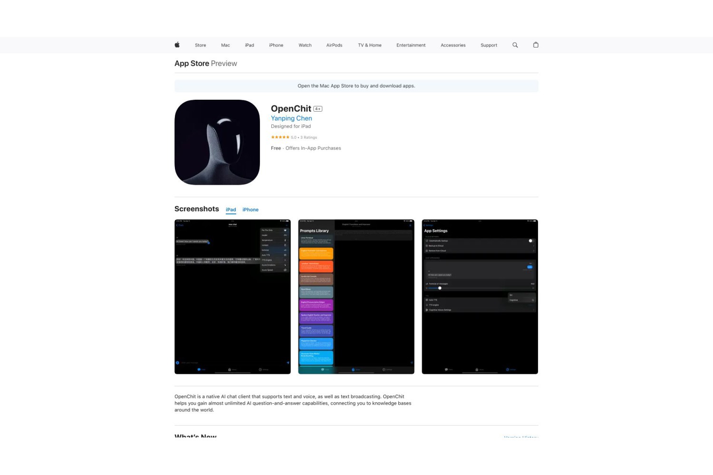Click the OpenChit app title
Image resolution: width=713 pixels, height=475 pixels.
point(291,108)
